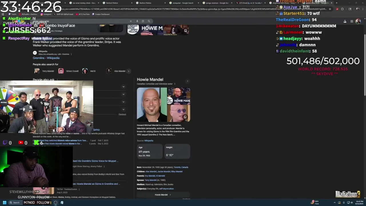Open the Howie Mandel sunglasses photo
366x206 pixels.
point(179,114)
